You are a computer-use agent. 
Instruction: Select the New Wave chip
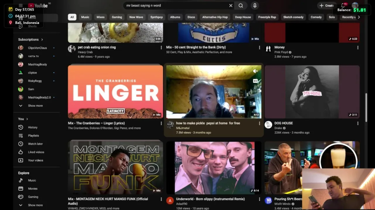[136, 17]
